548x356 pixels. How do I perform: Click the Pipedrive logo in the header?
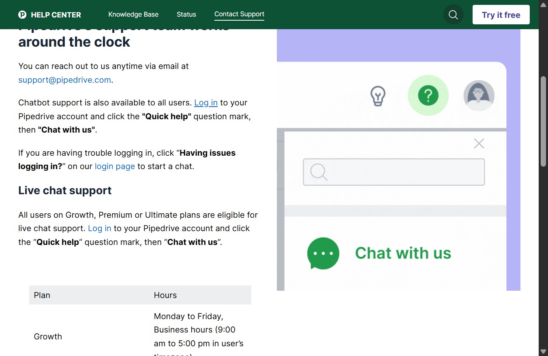click(x=22, y=15)
